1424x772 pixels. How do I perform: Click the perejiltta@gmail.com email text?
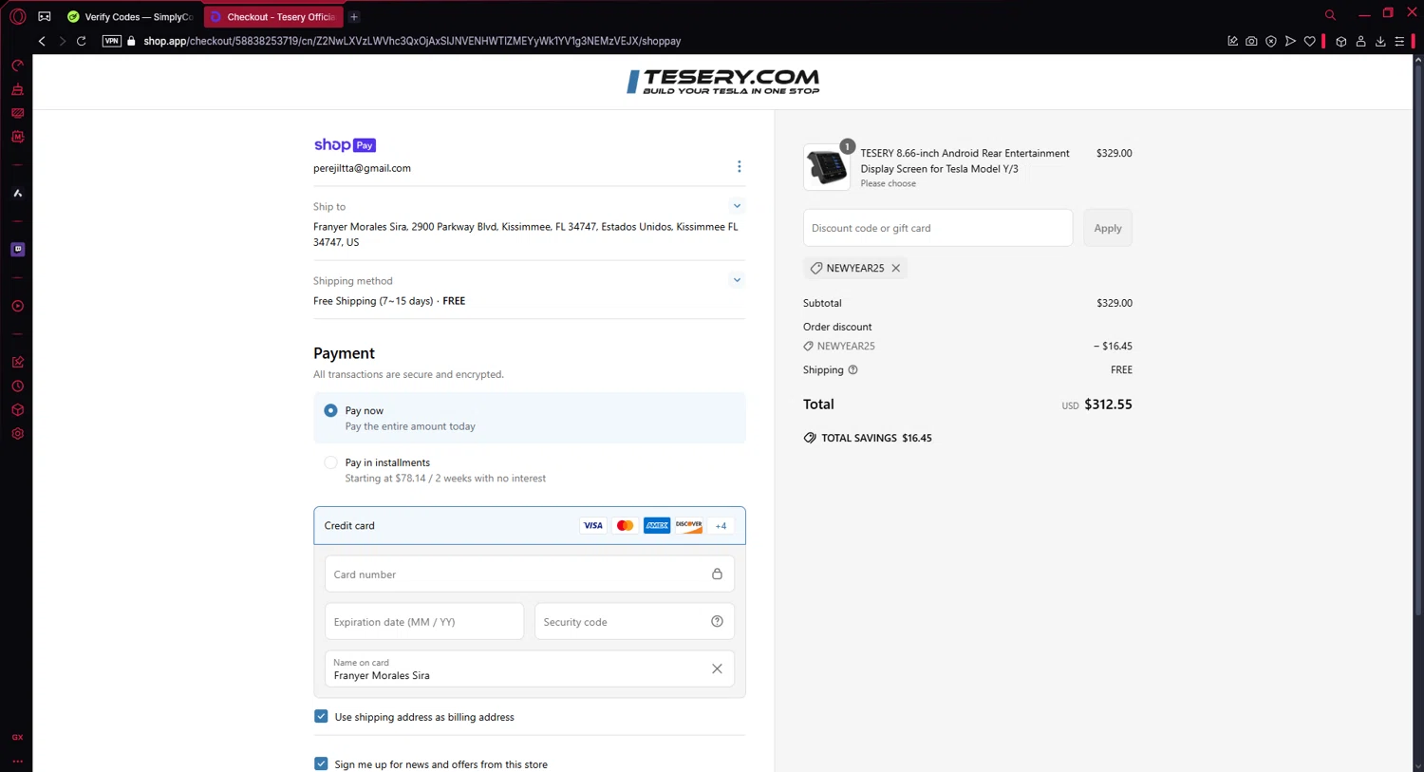click(x=362, y=168)
